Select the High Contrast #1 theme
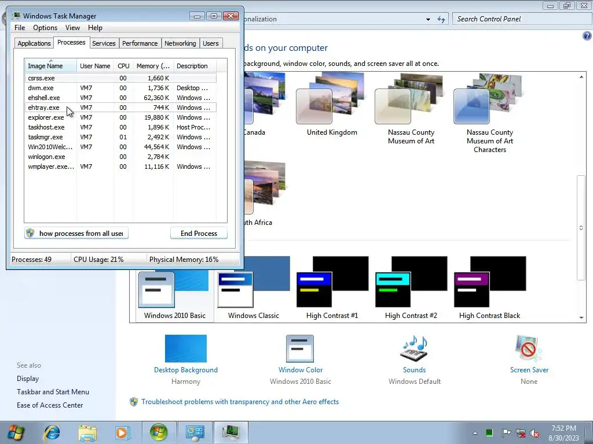The height and width of the screenshot is (444, 593). pos(332,288)
